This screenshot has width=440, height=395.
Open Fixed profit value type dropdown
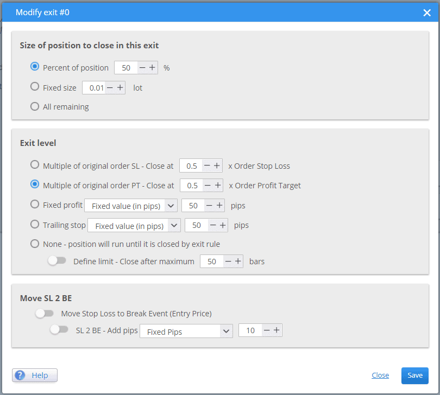click(131, 206)
